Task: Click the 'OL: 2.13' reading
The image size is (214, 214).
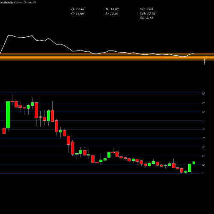Action: [146, 18]
